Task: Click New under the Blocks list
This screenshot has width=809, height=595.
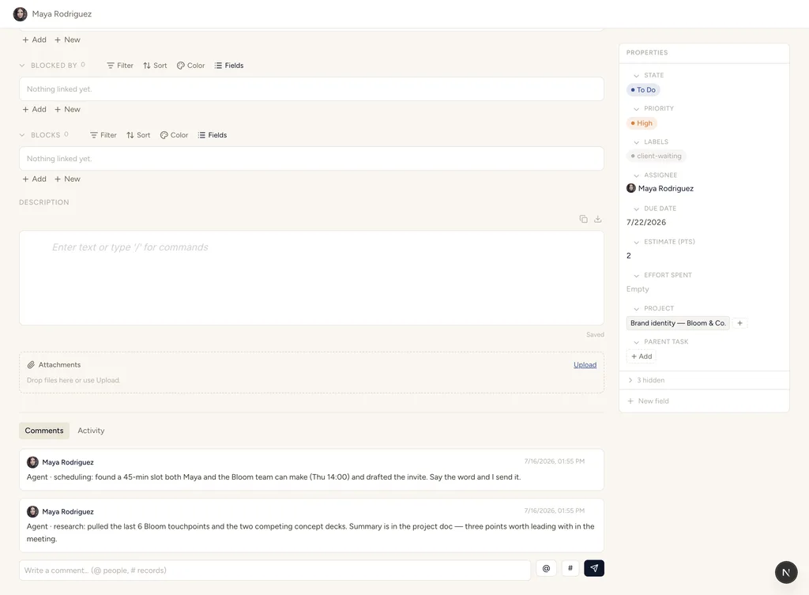Action: (x=68, y=179)
